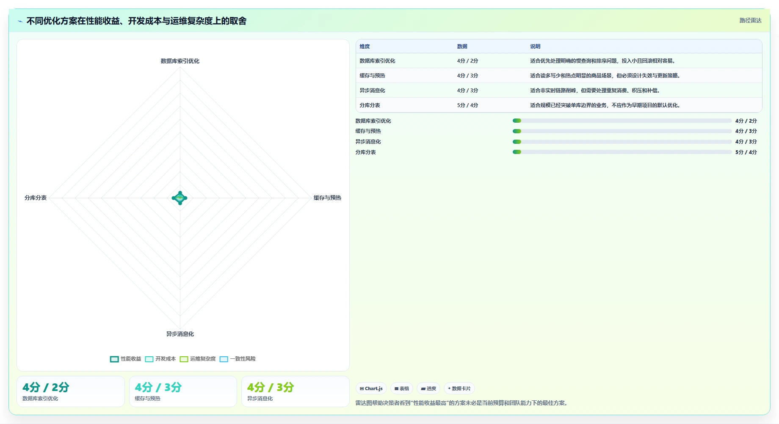Click the 雷达图帮助决策者 footer note

(x=462, y=403)
